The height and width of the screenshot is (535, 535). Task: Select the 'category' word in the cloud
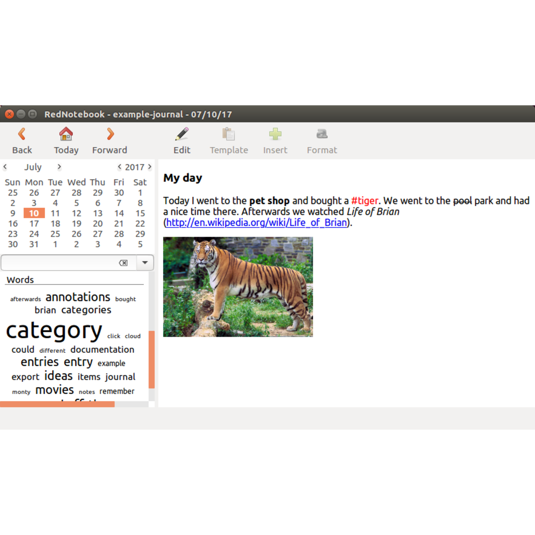pos(54,330)
